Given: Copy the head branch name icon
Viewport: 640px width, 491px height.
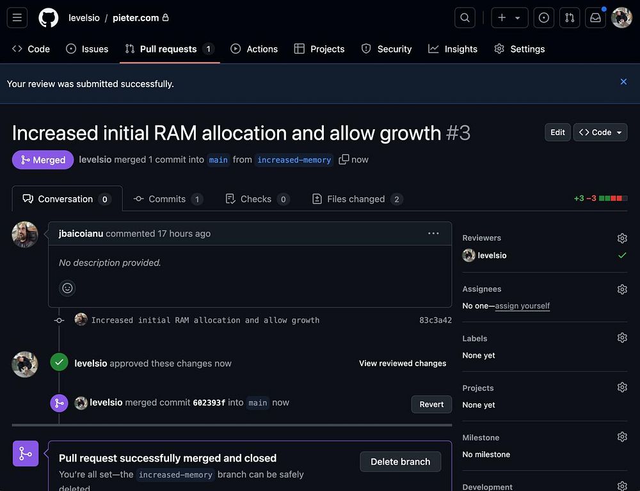Looking at the screenshot, I should [x=344, y=159].
